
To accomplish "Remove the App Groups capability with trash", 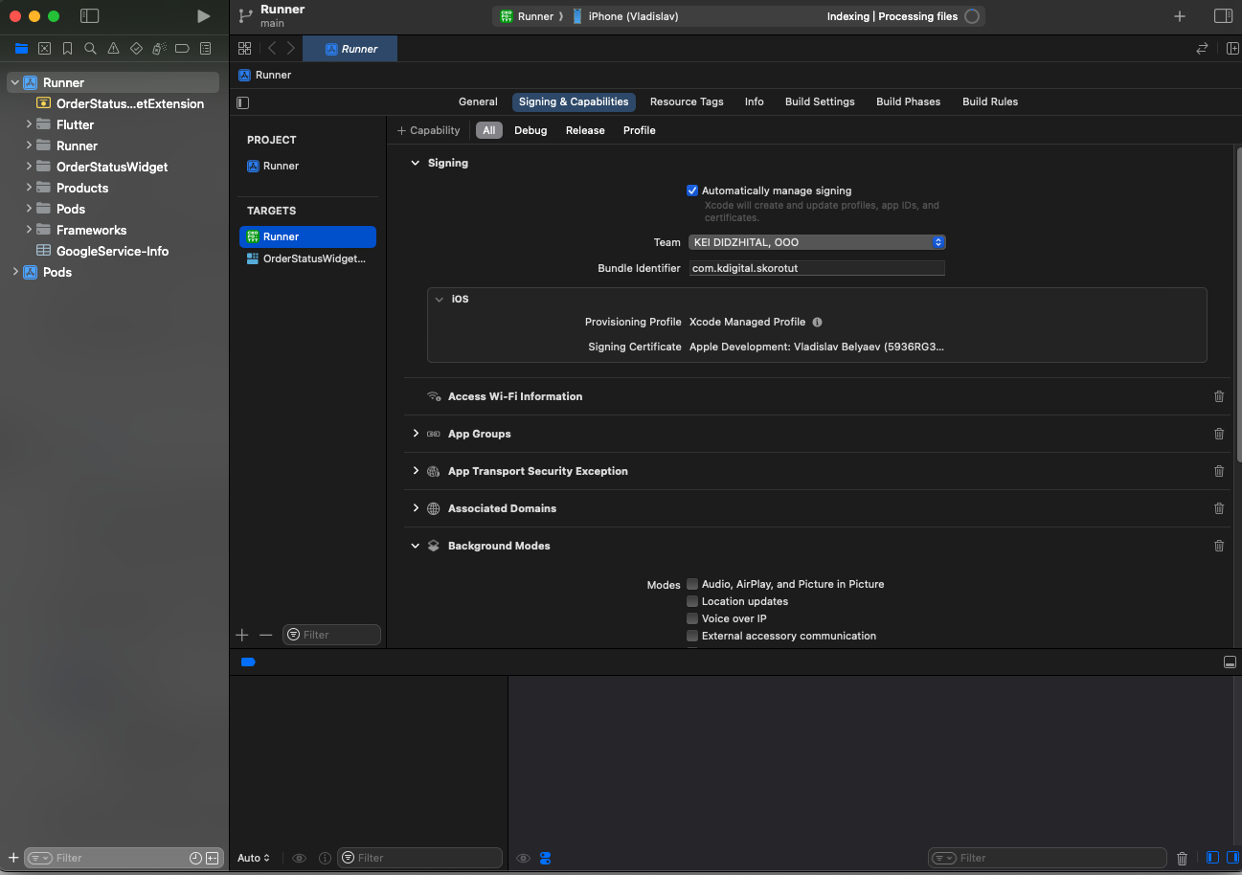I will [x=1219, y=434].
